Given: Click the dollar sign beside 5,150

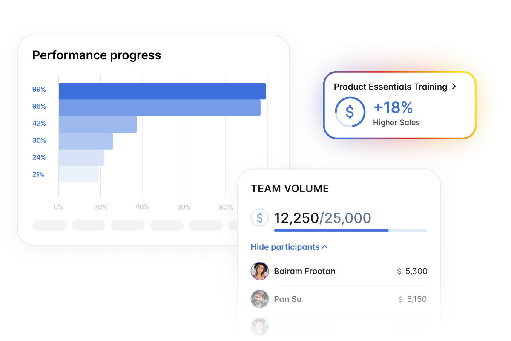Looking at the screenshot, I should 400,299.
